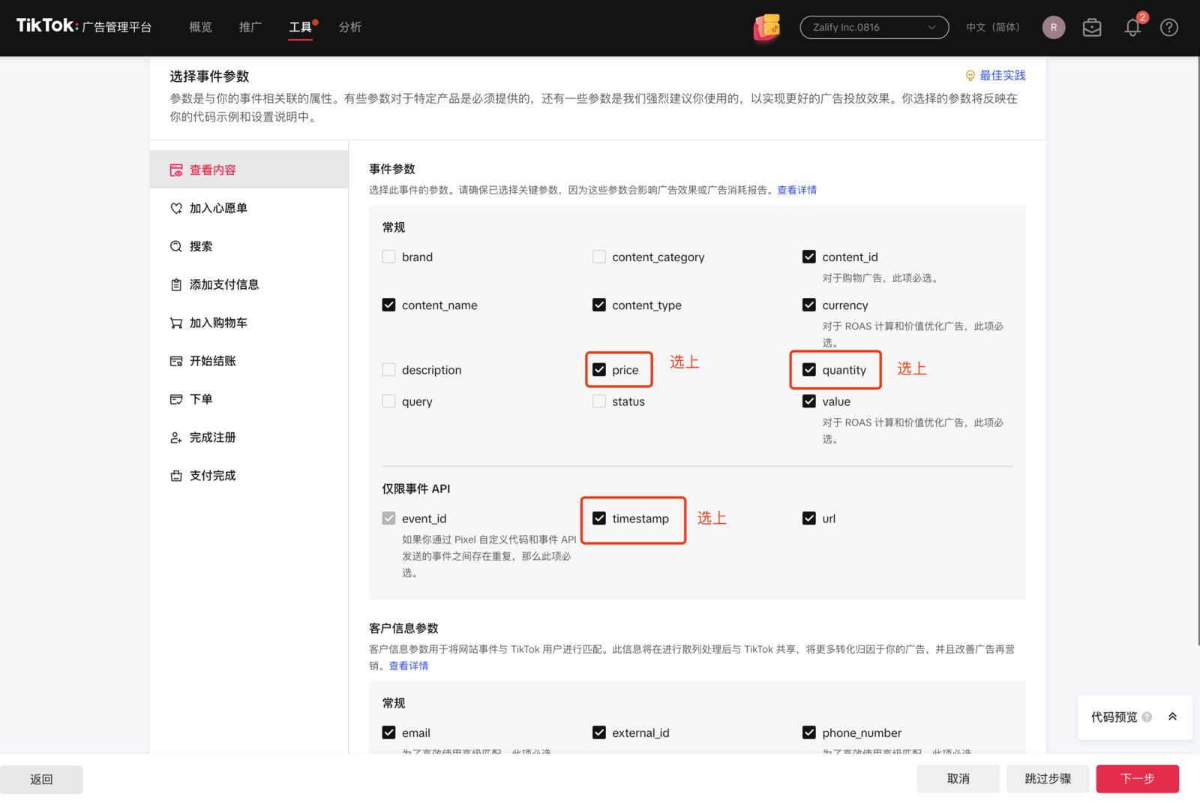Screen dimensions: 1200x803
Task: Switch to the 推广 tab
Action: [250, 28]
